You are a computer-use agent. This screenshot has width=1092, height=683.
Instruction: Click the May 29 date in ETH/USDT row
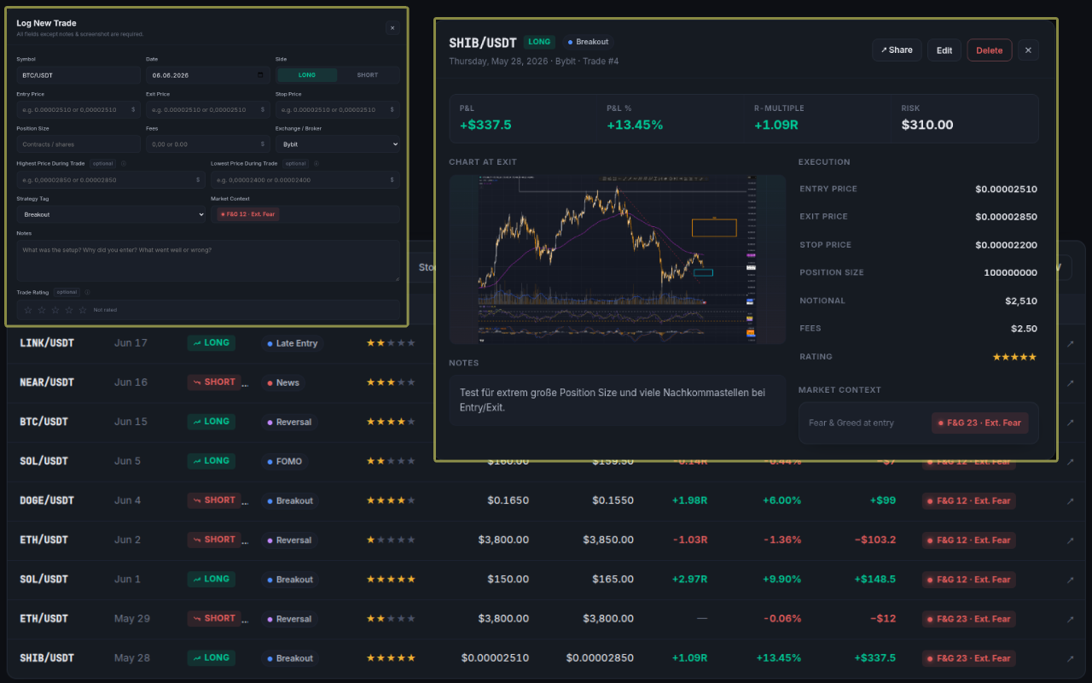(x=132, y=618)
